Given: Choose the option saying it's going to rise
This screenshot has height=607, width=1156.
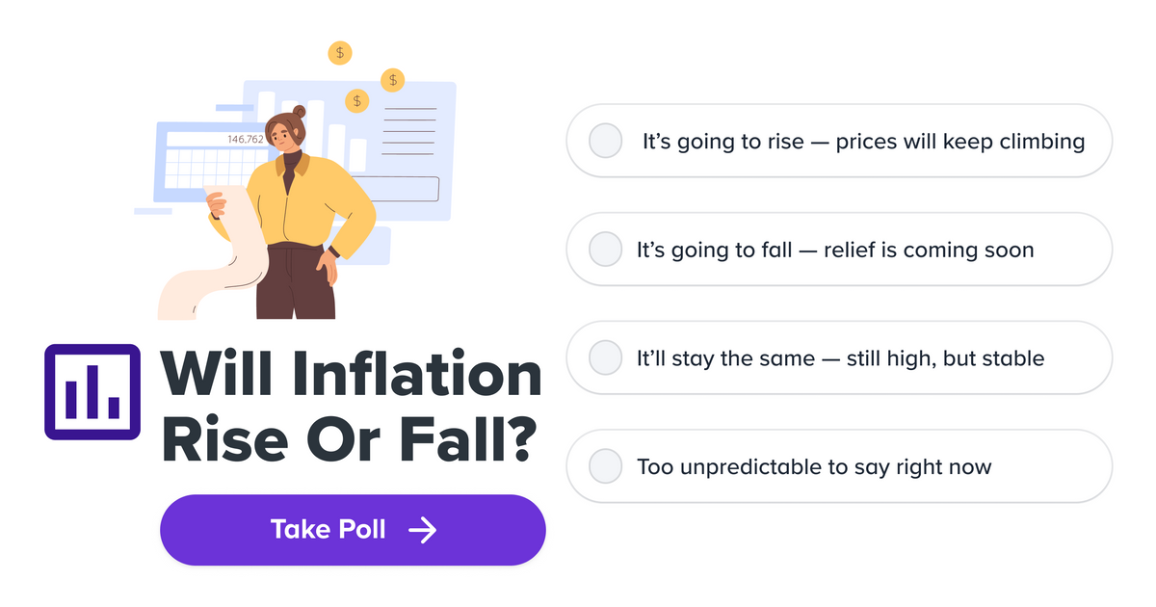Looking at the screenshot, I should tap(839, 141).
